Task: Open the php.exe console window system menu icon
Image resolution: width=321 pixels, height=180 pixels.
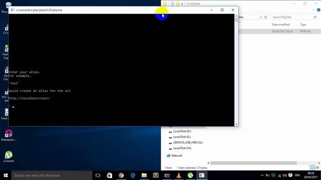Action: pyautogui.click(x=13, y=10)
